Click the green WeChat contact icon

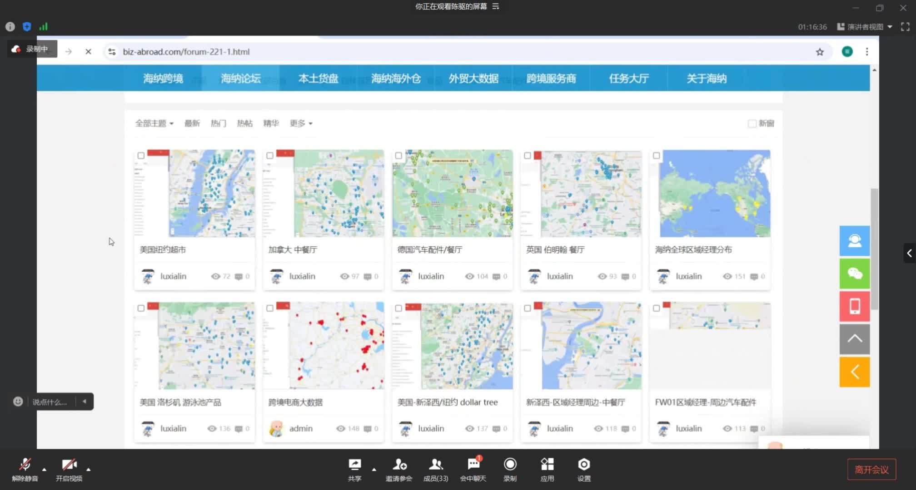coord(854,274)
